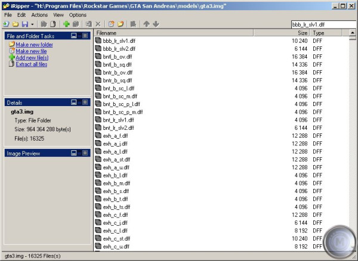Click the move down arrow toolbar icon
The width and height of the screenshot is (358, 261).
pos(156,24)
